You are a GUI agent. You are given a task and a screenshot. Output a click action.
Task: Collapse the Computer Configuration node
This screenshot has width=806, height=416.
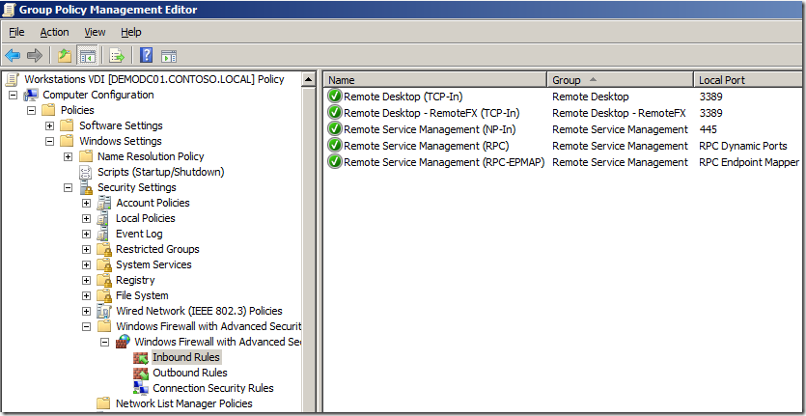pos(14,95)
